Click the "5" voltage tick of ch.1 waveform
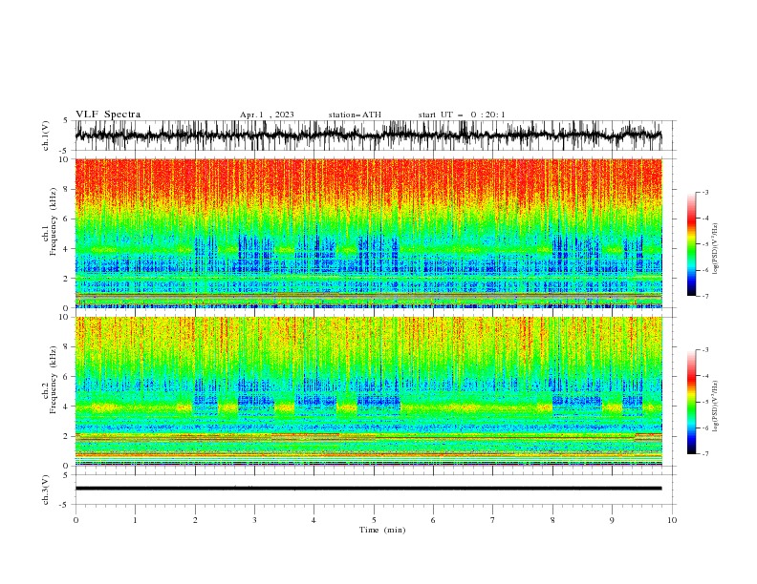Viewport: 757px width, 584px height. (x=66, y=120)
